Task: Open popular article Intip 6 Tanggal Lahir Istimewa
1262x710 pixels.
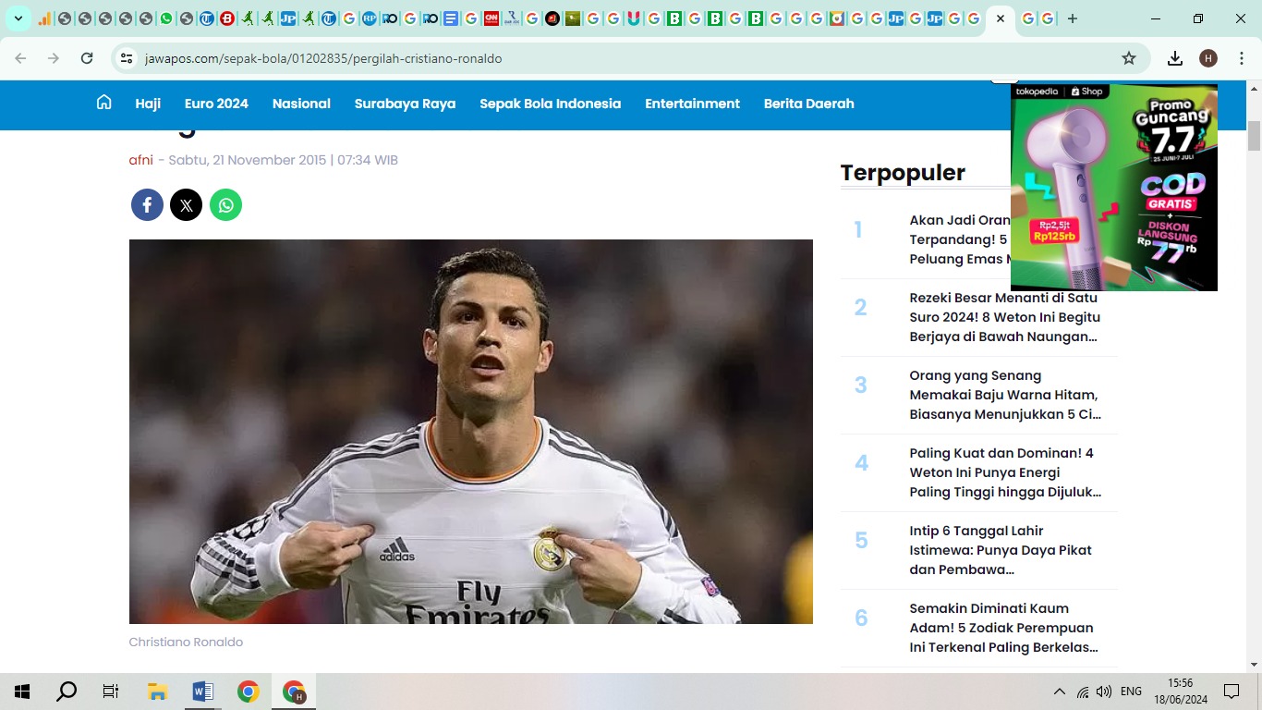Action: (1001, 550)
